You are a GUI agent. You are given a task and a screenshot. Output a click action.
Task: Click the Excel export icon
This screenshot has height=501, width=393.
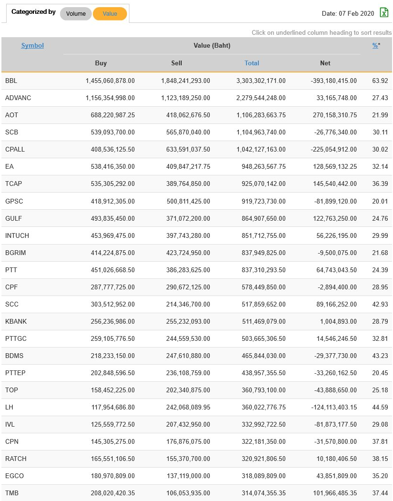[x=384, y=13]
